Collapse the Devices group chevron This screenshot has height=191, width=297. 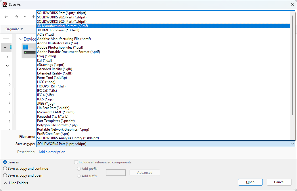pos(21,39)
